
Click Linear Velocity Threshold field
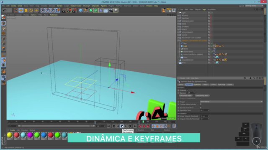click(204, 116)
